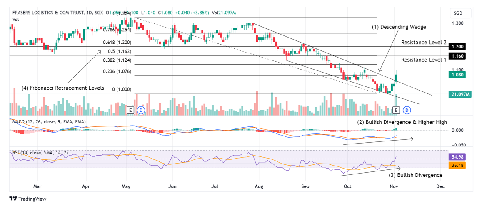Click the Vol indicator legend label
Viewport: 492px width, 214px height.
(15, 20)
